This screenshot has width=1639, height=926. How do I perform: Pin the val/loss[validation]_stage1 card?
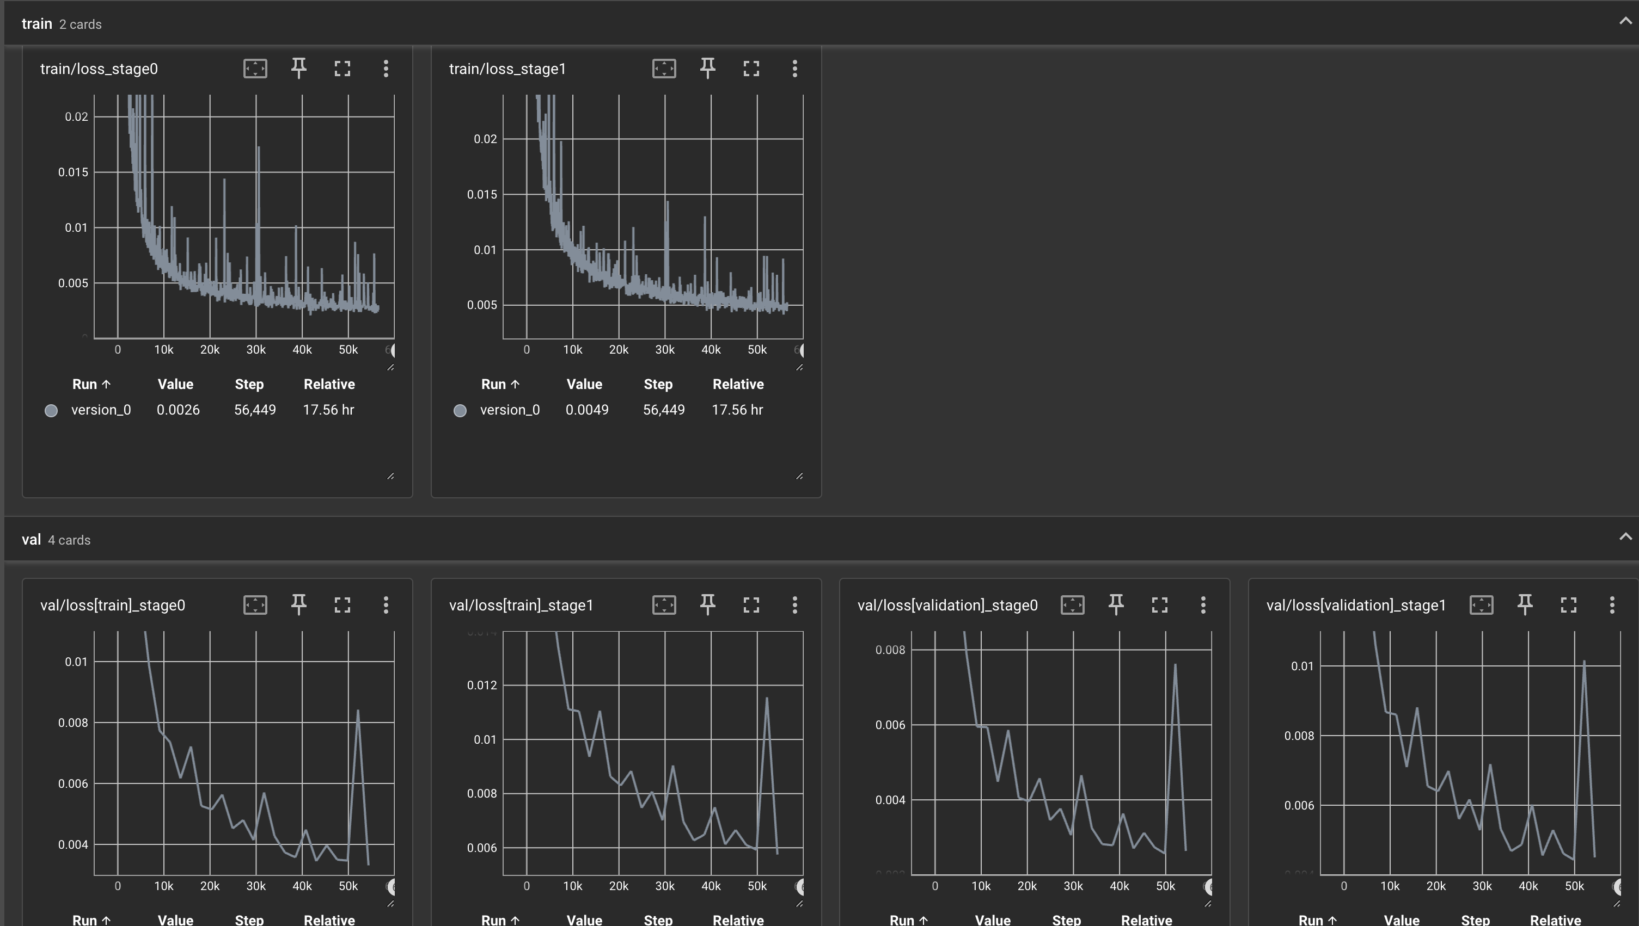pyautogui.click(x=1525, y=605)
